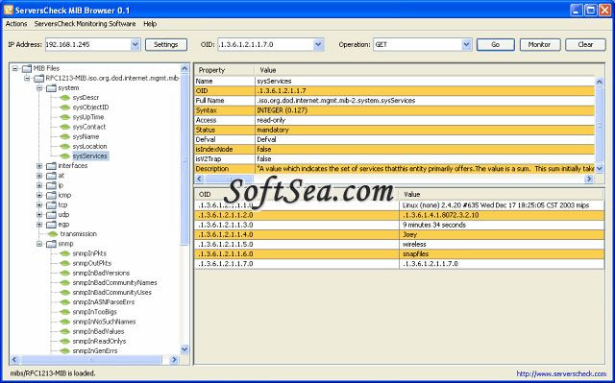
Task: Select result row with value wireless
Action: 400,245
